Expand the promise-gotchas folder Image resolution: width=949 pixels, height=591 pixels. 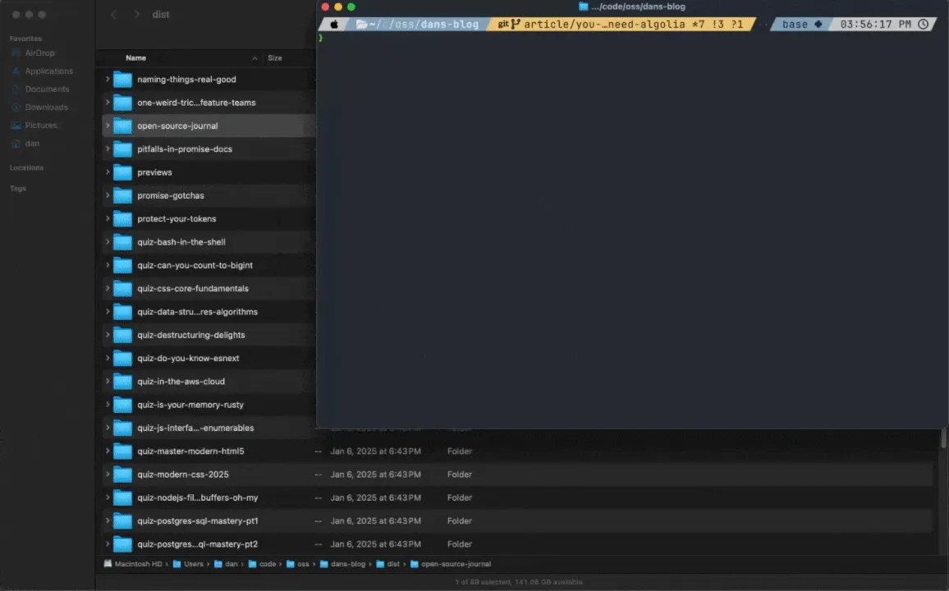(108, 195)
